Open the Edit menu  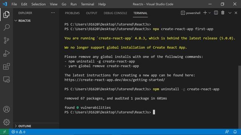coord(24,4)
